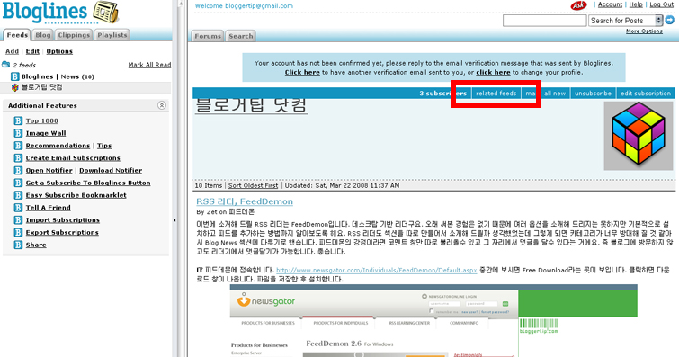Open Easy Subscribe Bookmarklet link

tap(76, 195)
